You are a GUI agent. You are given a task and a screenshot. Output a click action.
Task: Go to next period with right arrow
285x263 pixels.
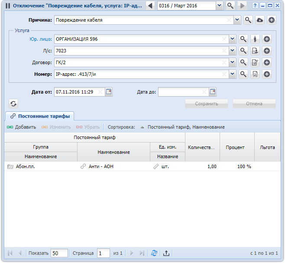242,6
